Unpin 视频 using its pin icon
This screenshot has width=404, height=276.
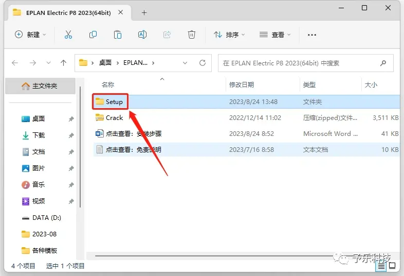point(71,201)
